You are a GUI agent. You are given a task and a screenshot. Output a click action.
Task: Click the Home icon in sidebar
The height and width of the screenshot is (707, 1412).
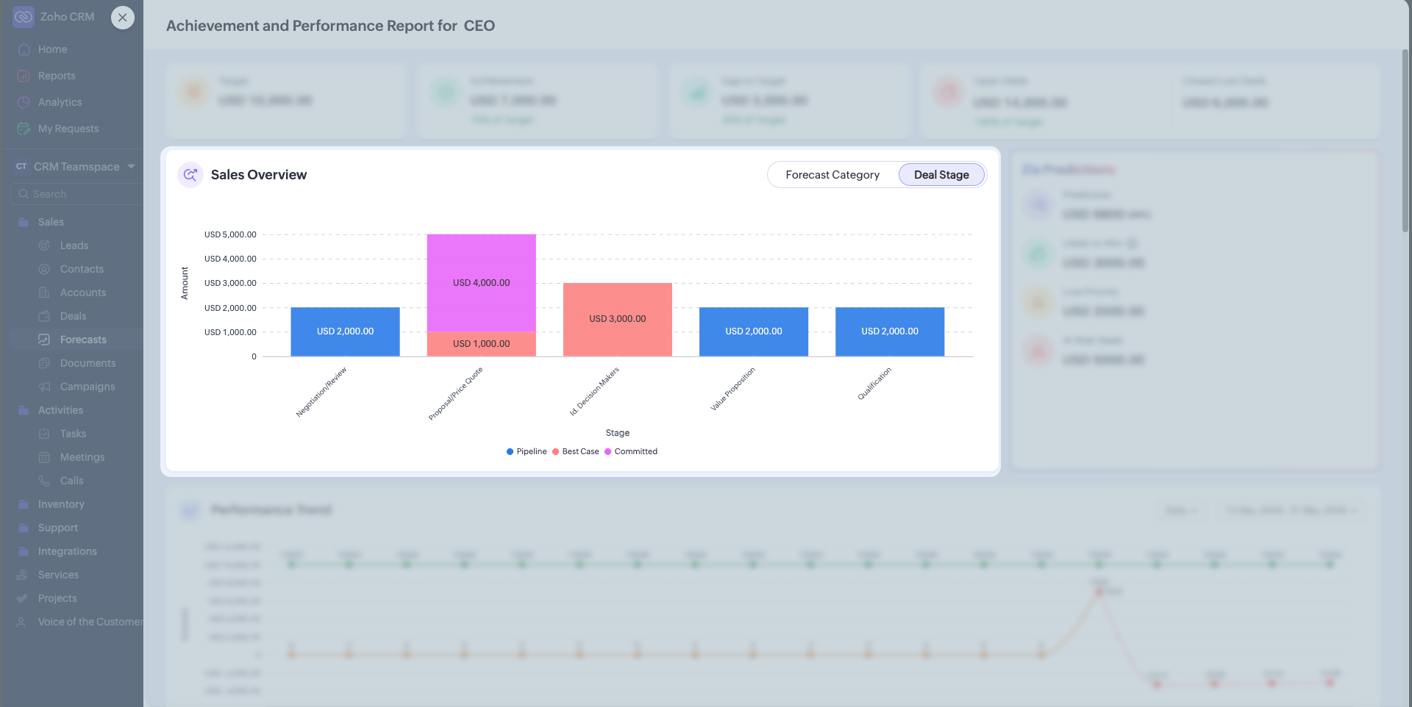coord(24,49)
